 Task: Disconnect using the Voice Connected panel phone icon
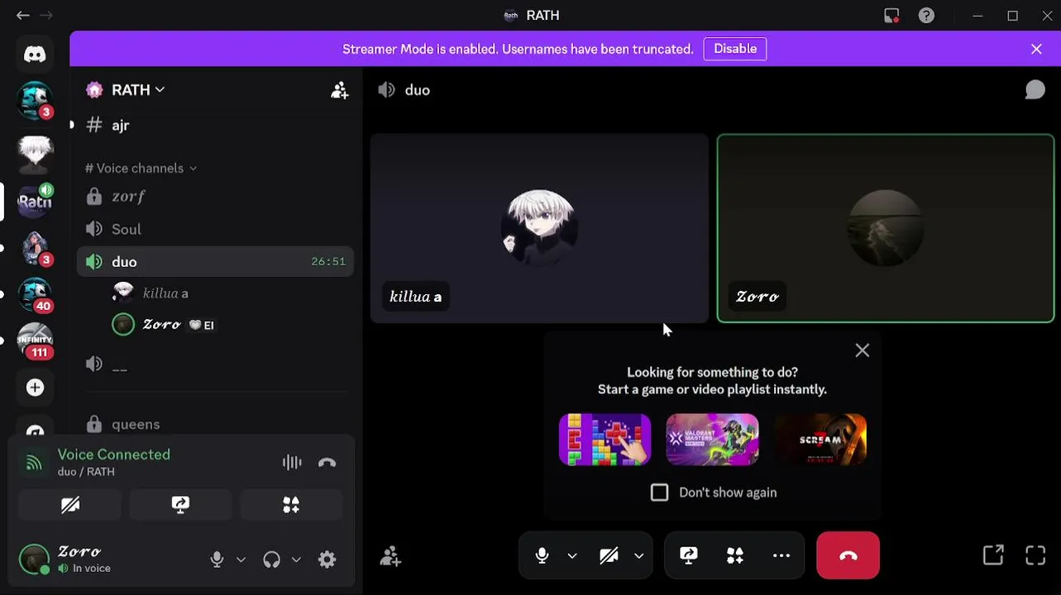click(x=327, y=463)
